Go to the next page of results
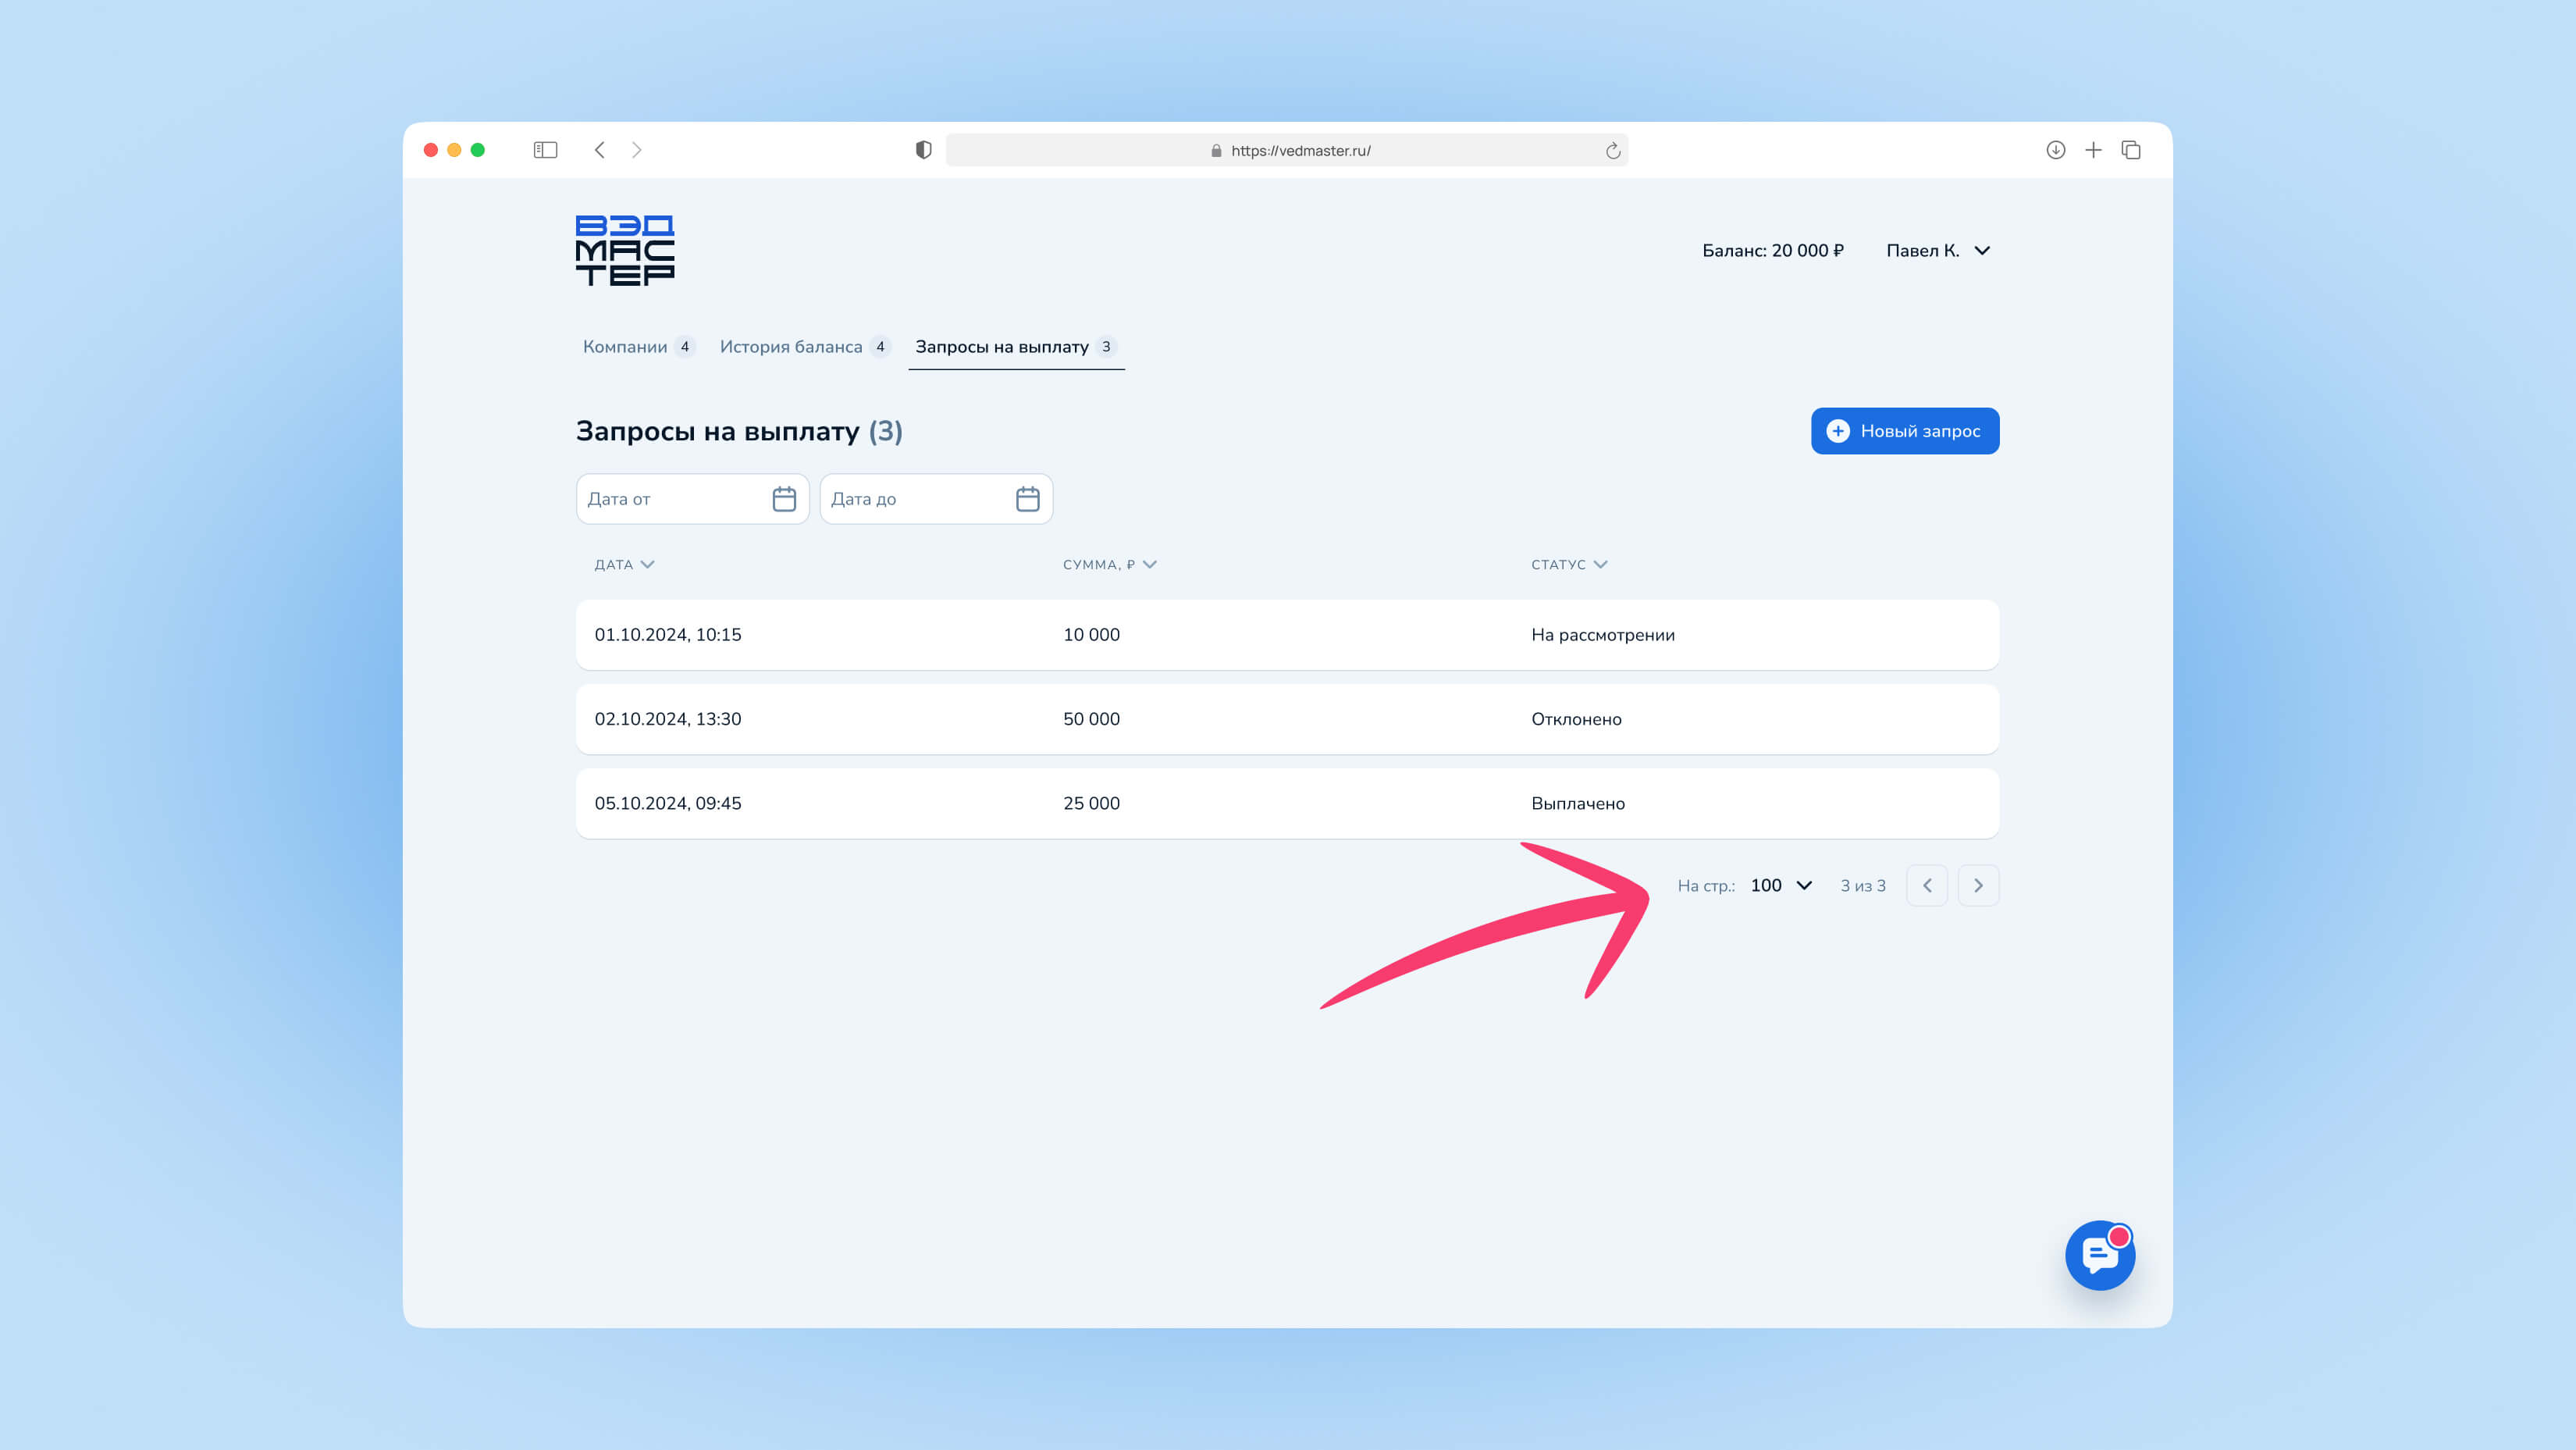This screenshot has width=2576, height=1450. (x=1977, y=886)
